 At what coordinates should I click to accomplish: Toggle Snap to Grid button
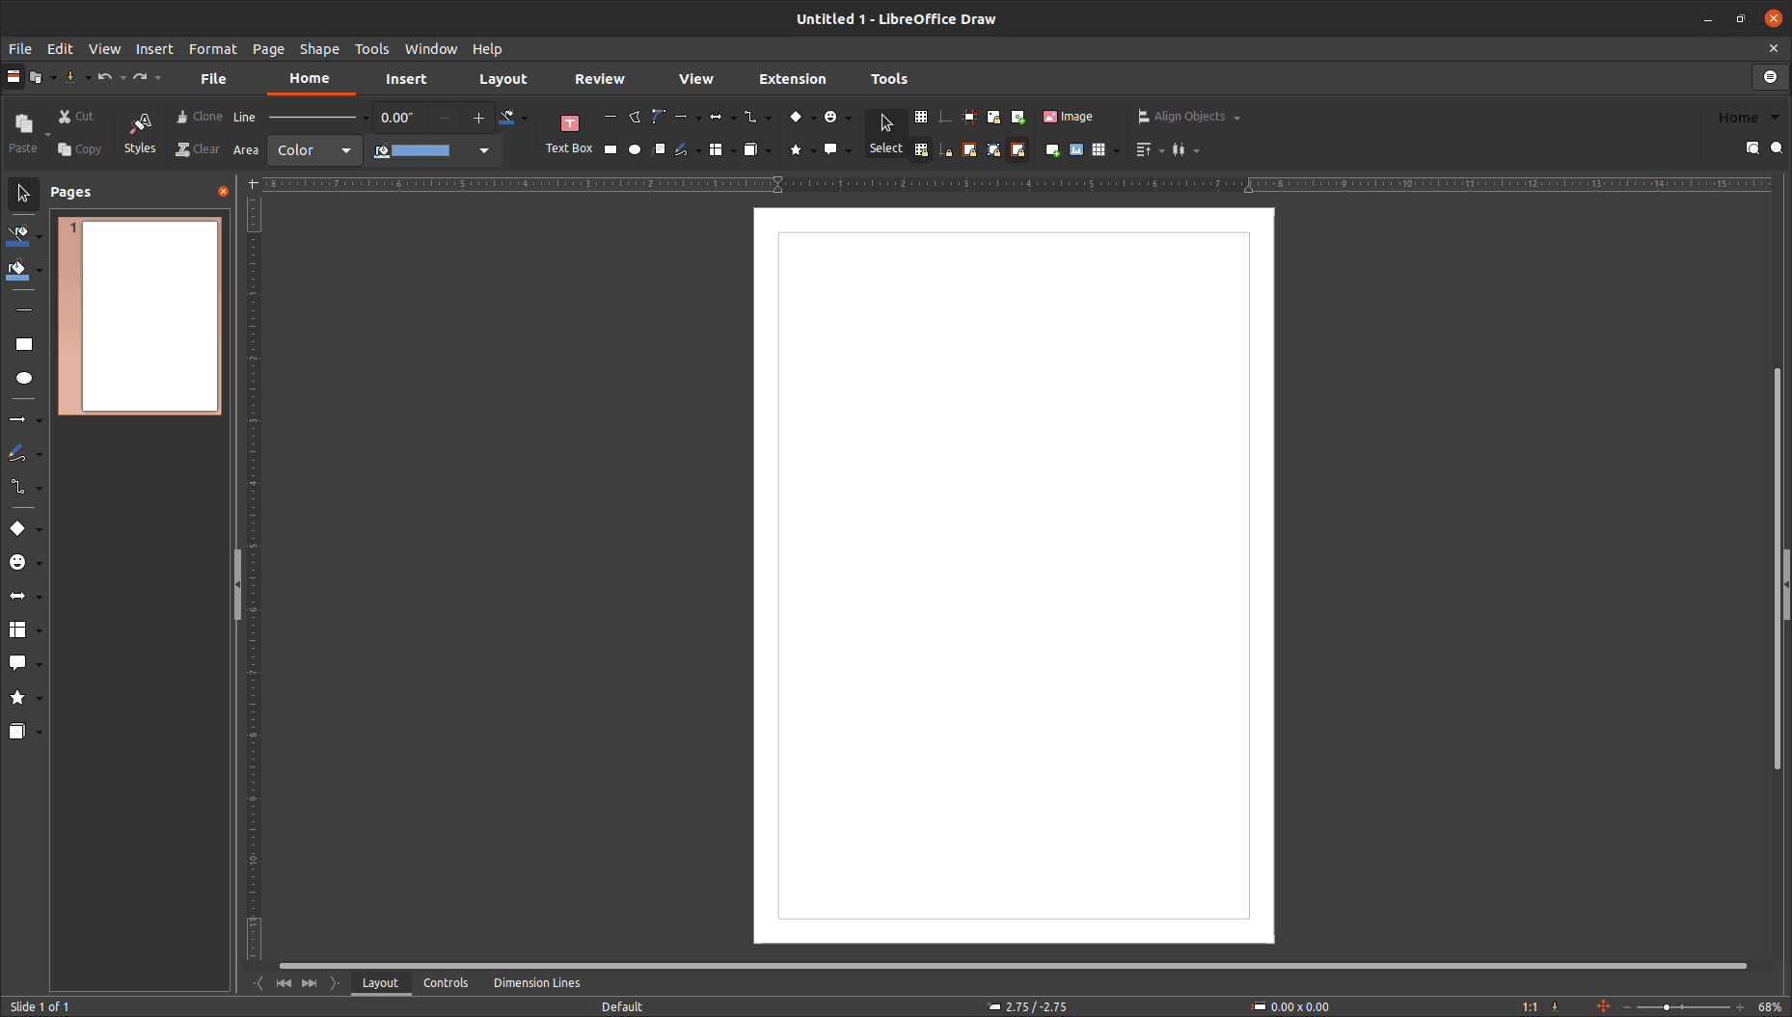(921, 150)
